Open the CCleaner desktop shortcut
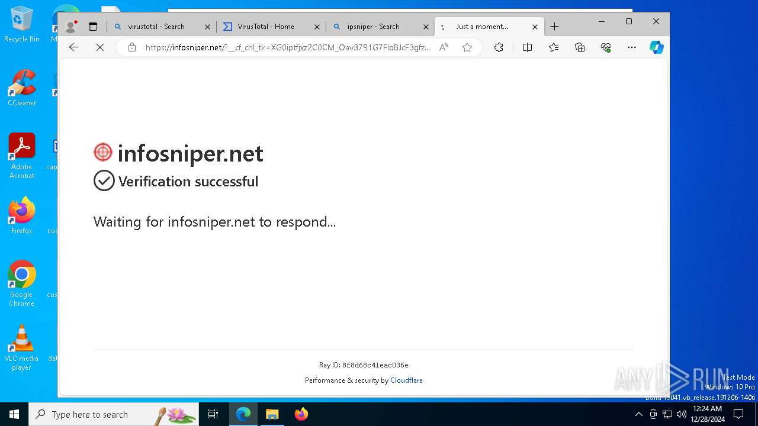This screenshot has width=758, height=426. (22, 88)
